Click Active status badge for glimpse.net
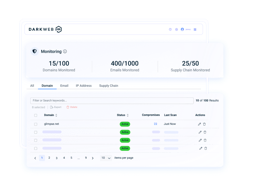This screenshot has width=269, height=179. 125,124
